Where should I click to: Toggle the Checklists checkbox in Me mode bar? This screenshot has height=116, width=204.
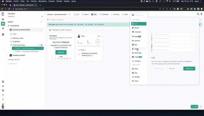[96, 25]
